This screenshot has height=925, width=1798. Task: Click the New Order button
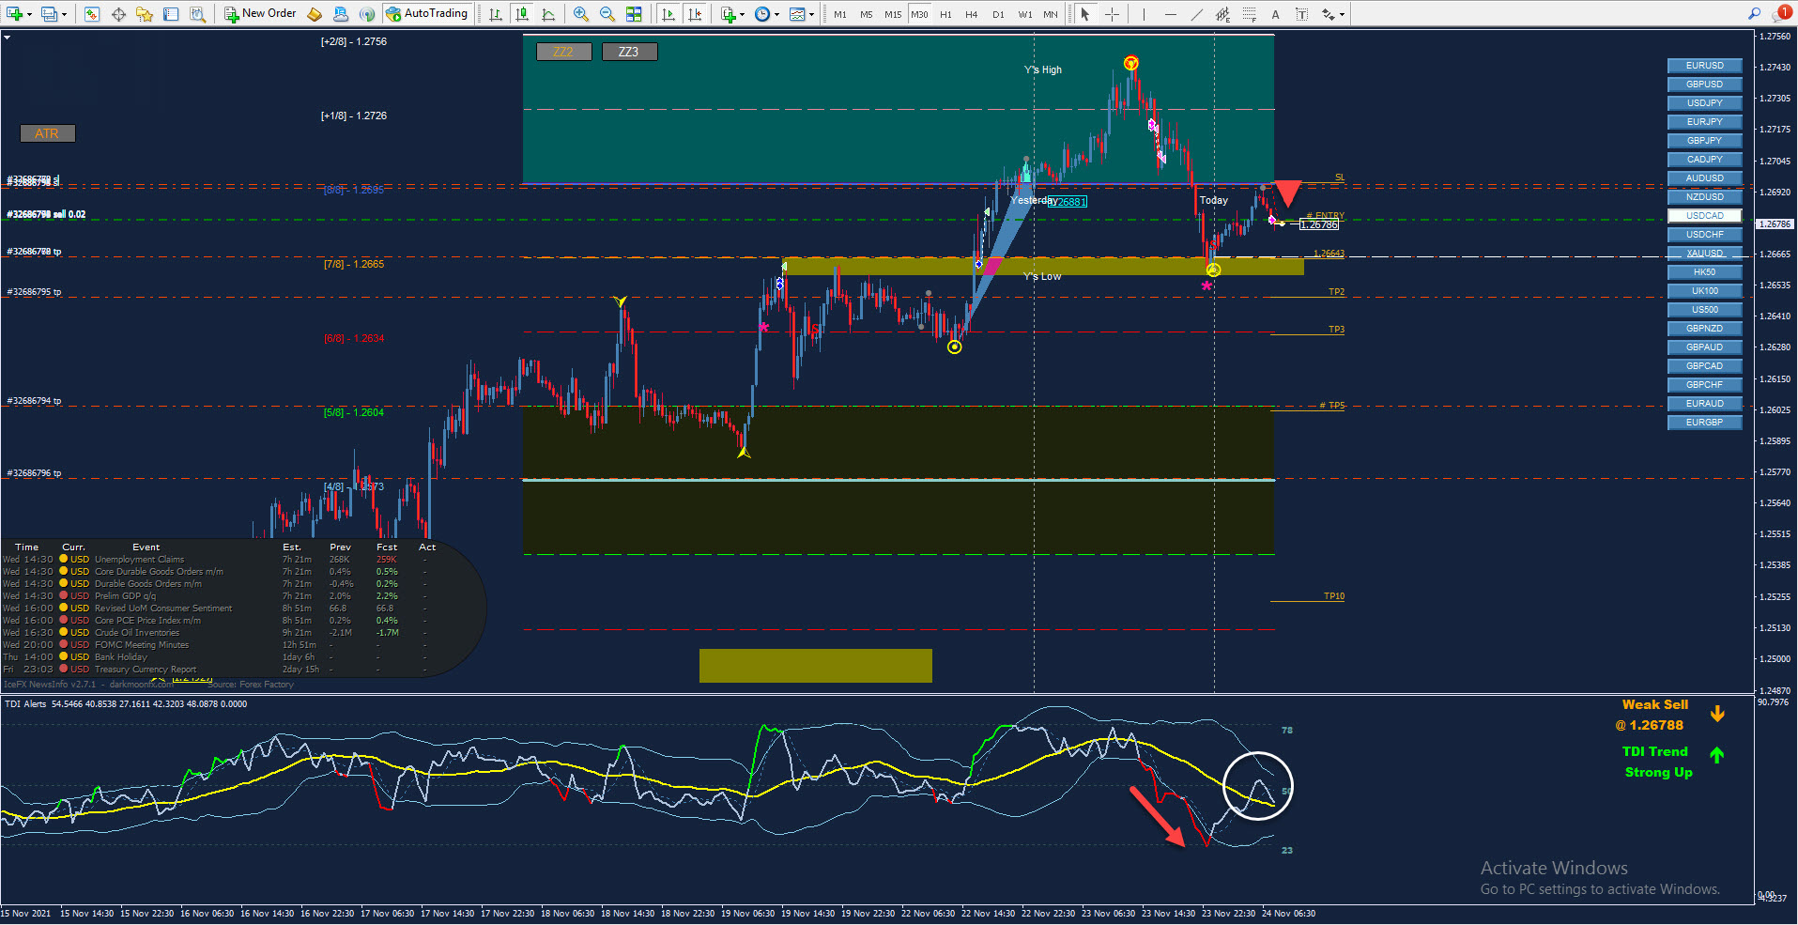[x=260, y=14]
